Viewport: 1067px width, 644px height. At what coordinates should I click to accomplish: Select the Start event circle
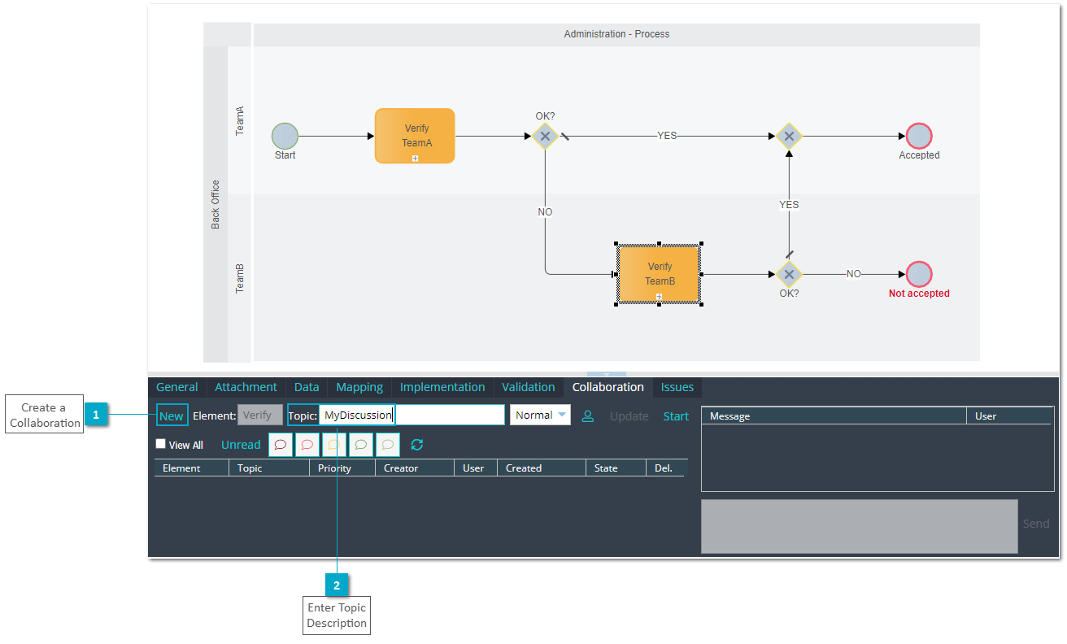(285, 136)
